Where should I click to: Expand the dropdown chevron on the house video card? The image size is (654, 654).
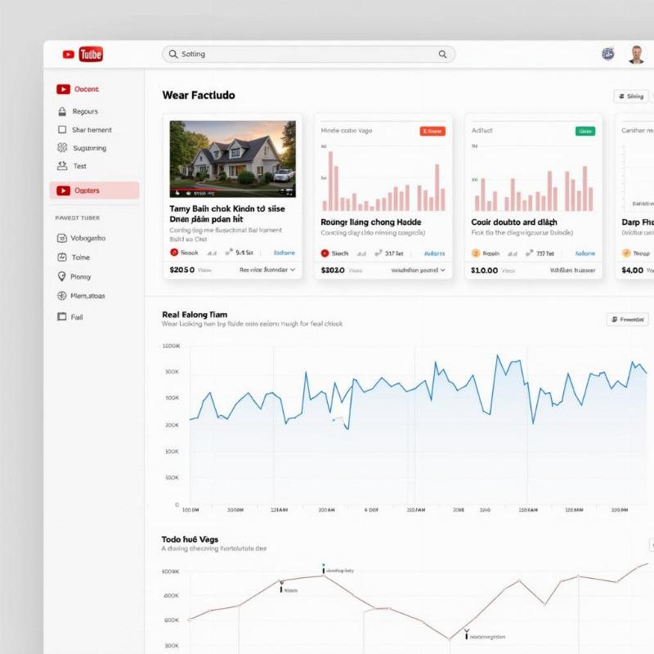click(x=292, y=269)
